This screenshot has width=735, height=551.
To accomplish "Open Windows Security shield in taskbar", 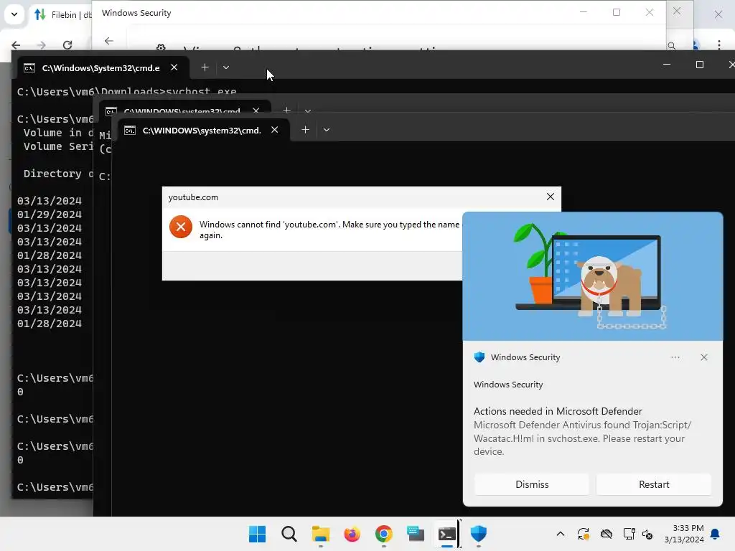I will click(479, 533).
